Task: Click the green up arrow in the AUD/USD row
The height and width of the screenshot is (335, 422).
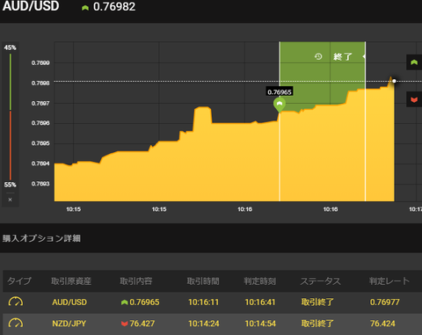Action: pyautogui.click(x=125, y=302)
